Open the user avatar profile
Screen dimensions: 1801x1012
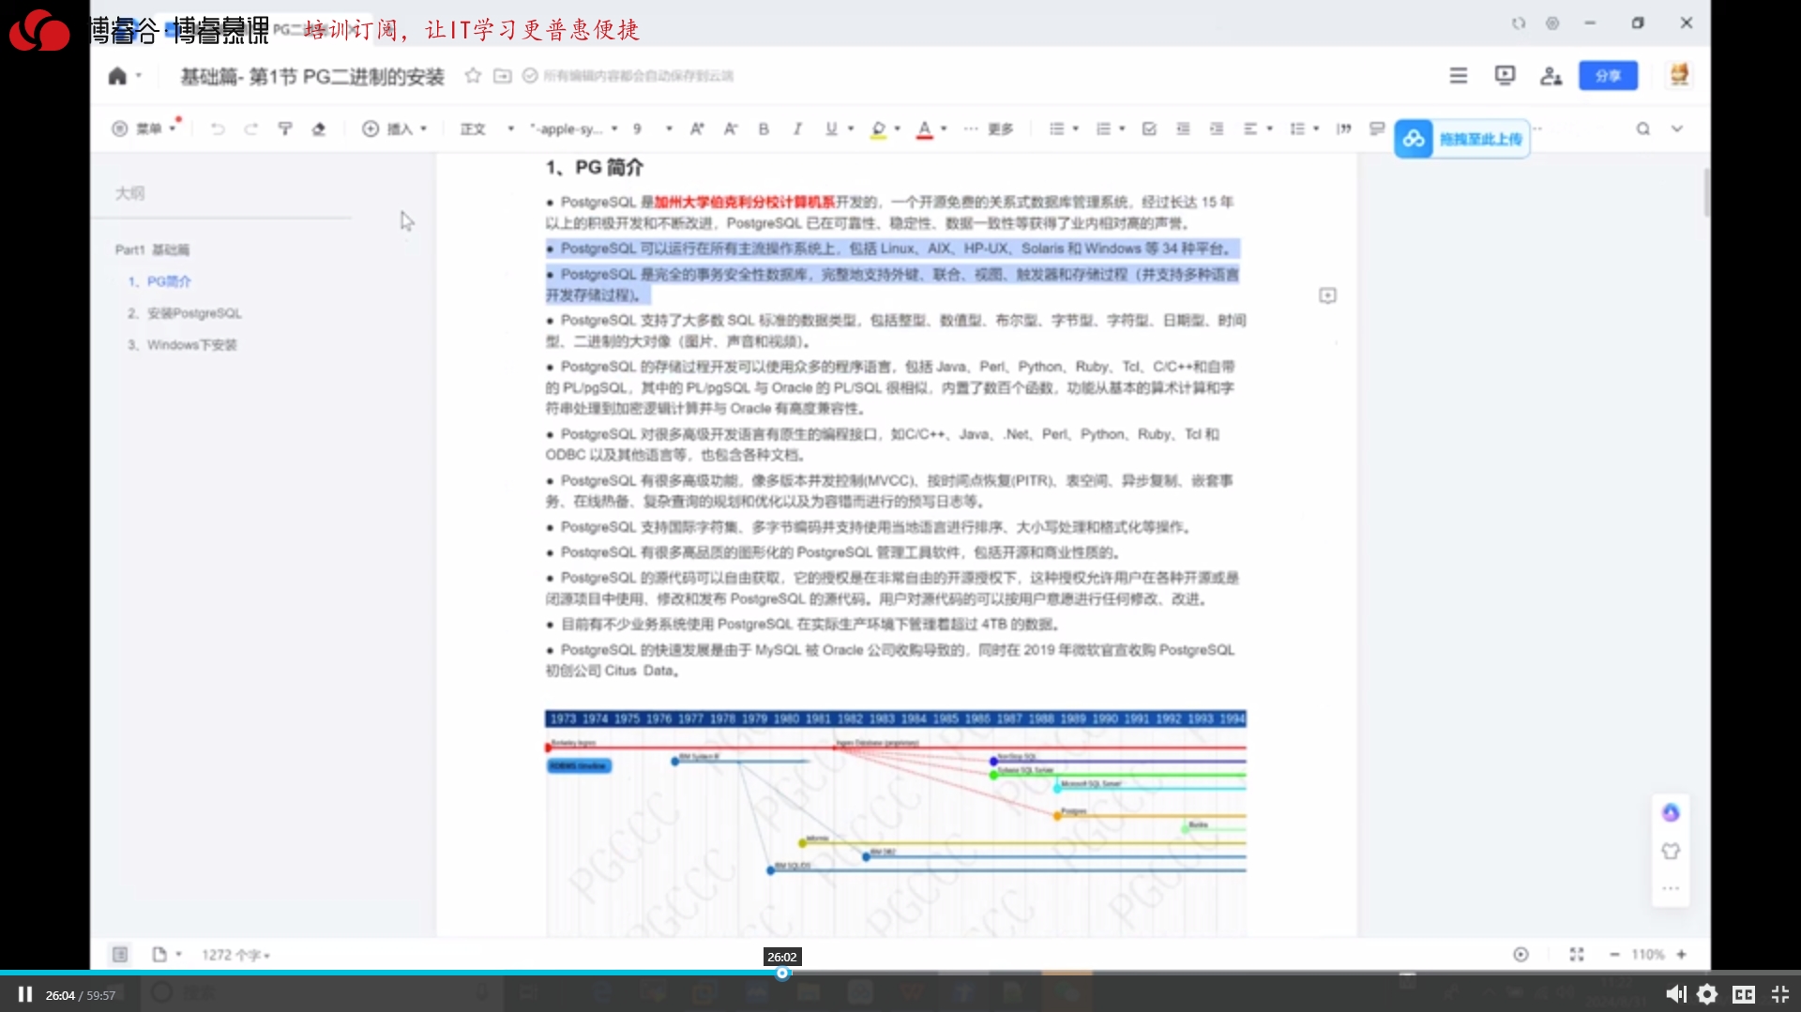tap(1679, 75)
